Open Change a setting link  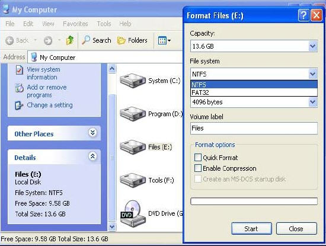coord(50,105)
